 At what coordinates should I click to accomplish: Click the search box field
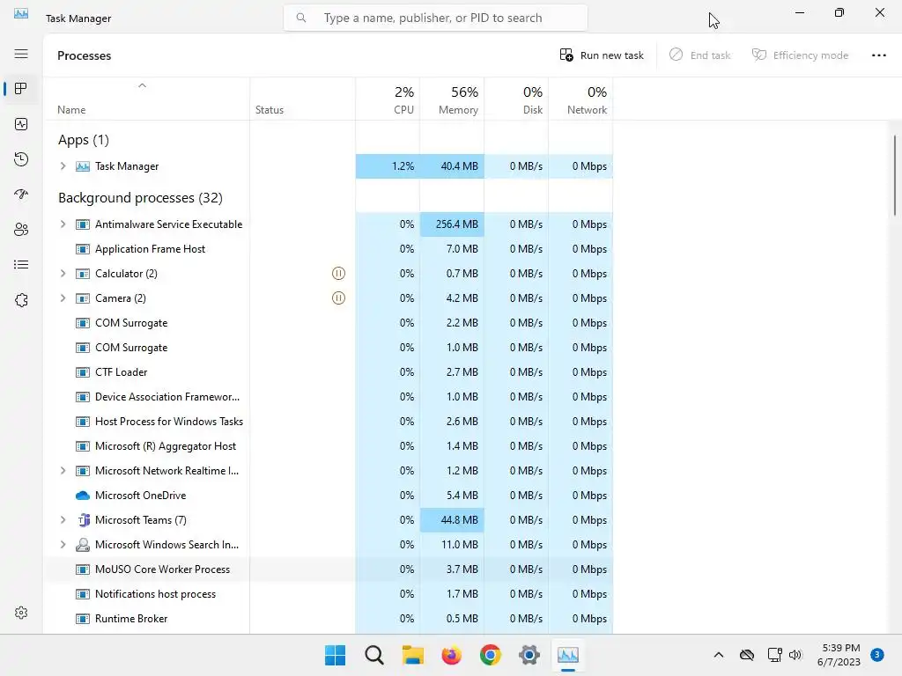pyautogui.click(x=435, y=18)
